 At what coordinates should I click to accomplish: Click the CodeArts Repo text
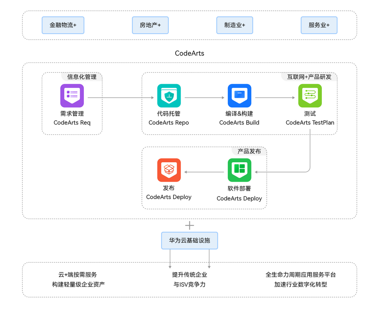point(169,123)
